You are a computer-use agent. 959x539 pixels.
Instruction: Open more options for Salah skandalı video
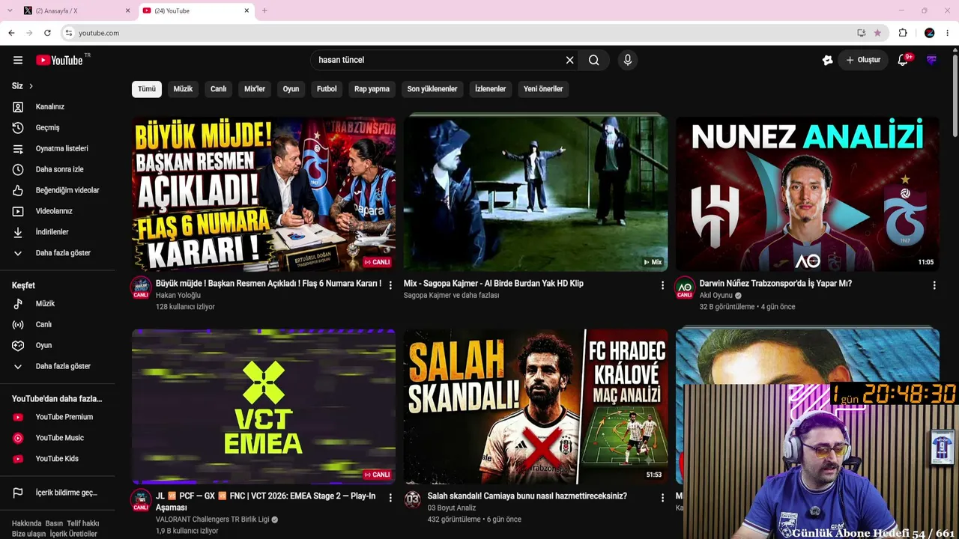pos(662,497)
